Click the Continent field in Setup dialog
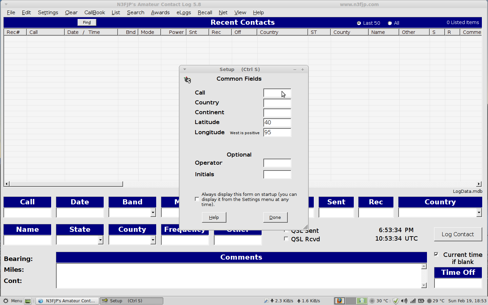 pyautogui.click(x=277, y=113)
